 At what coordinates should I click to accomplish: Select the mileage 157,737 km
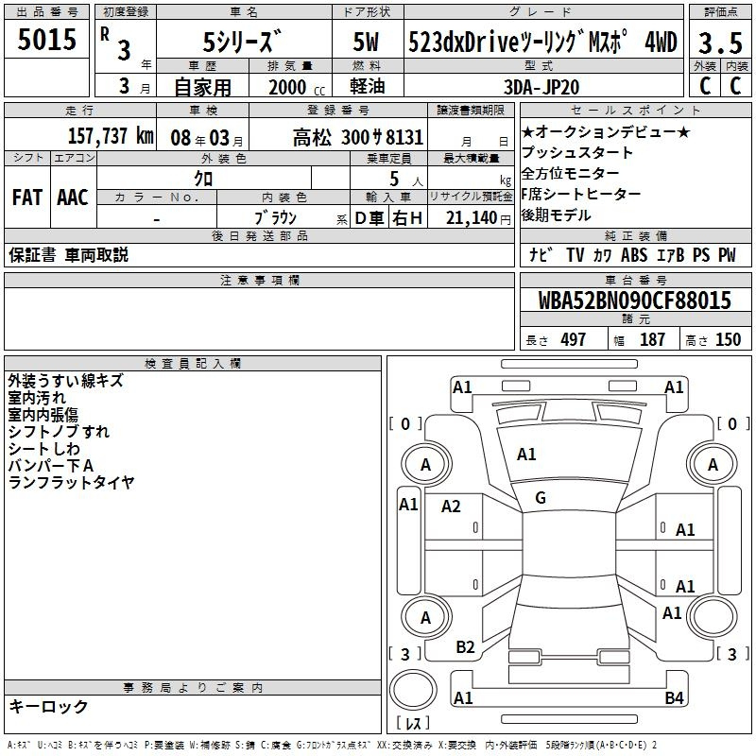coord(111,136)
